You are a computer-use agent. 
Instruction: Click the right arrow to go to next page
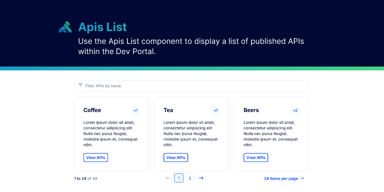[x=201, y=178]
